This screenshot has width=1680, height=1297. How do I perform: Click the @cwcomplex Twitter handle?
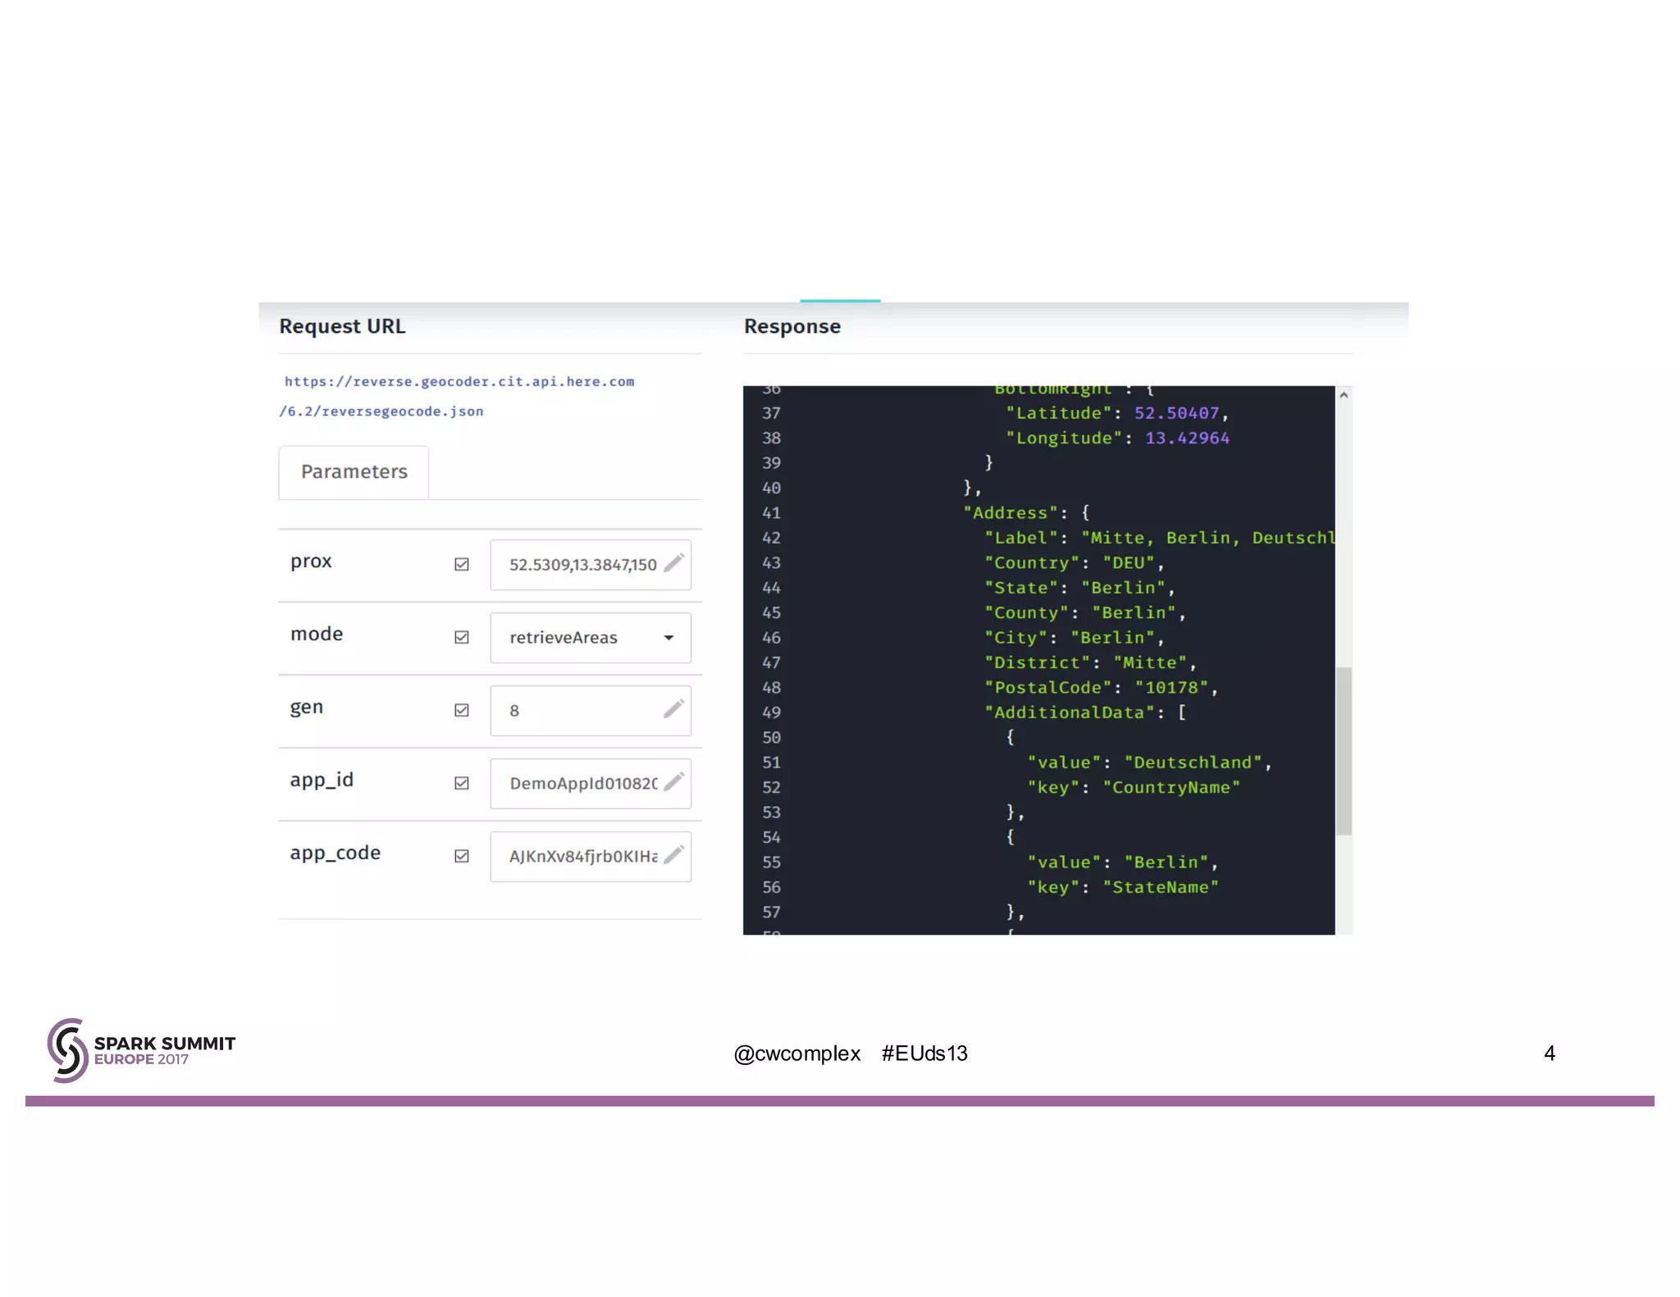coord(797,1054)
